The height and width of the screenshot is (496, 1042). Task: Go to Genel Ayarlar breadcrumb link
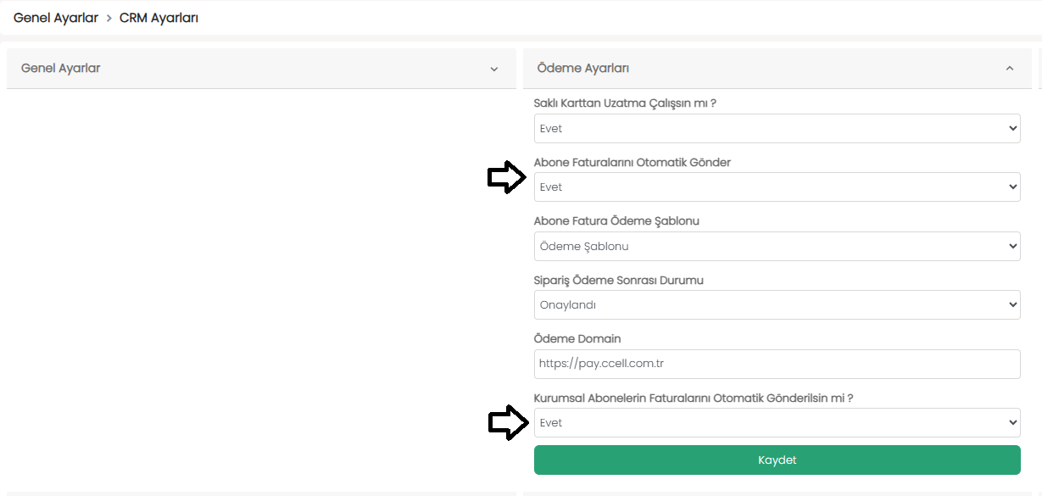pos(56,17)
